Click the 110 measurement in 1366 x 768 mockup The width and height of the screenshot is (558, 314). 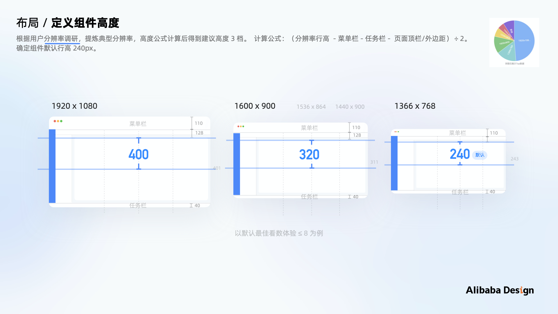click(494, 133)
